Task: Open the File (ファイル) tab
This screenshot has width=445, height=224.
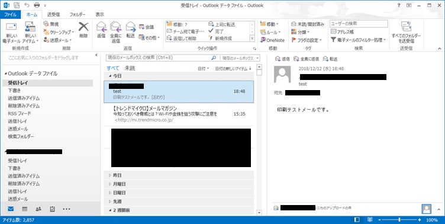Action: [x=11, y=14]
